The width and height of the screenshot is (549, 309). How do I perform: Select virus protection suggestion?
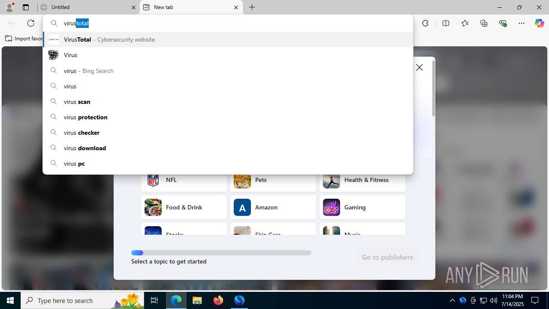click(228, 117)
